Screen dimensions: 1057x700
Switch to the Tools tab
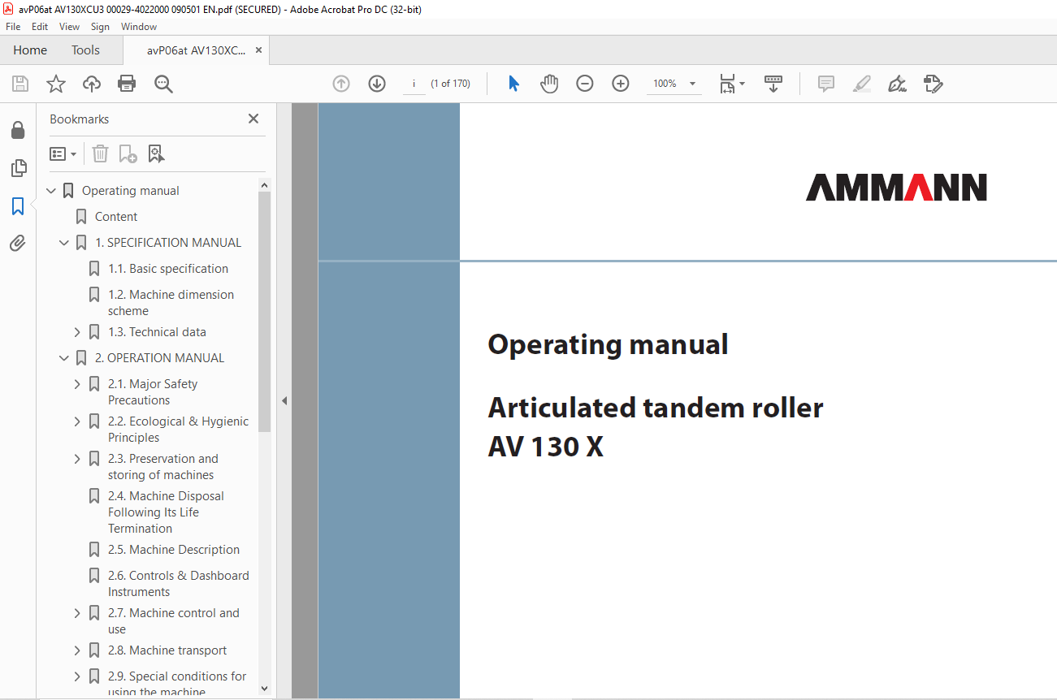(85, 50)
